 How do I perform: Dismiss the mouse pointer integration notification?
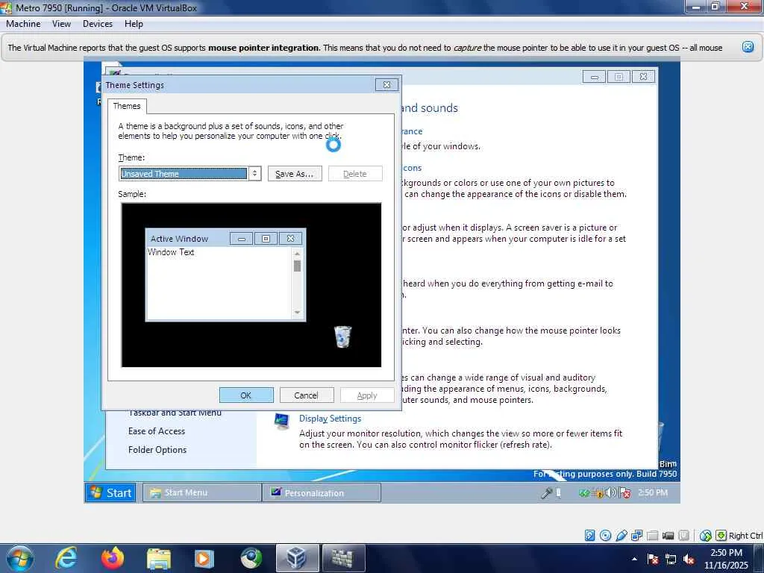coord(748,47)
